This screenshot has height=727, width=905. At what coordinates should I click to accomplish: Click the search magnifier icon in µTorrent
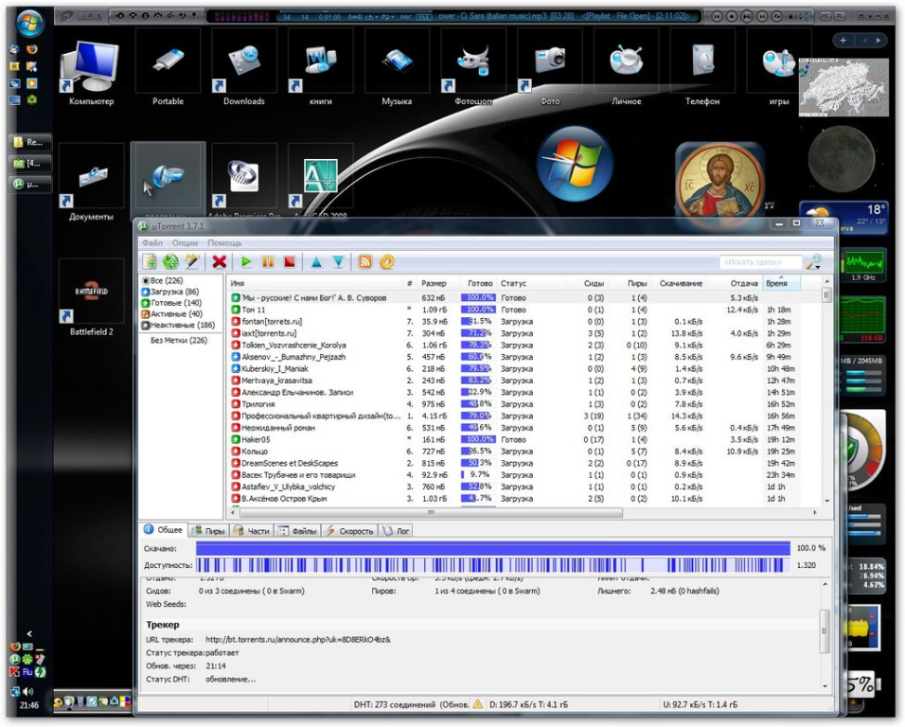(x=814, y=262)
